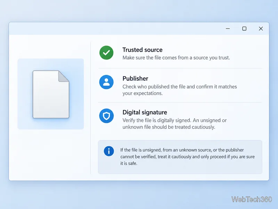Viewport: 278px width, 209px height.
Task: Click the green checkmark Trusted source icon
Action: [106, 53]
